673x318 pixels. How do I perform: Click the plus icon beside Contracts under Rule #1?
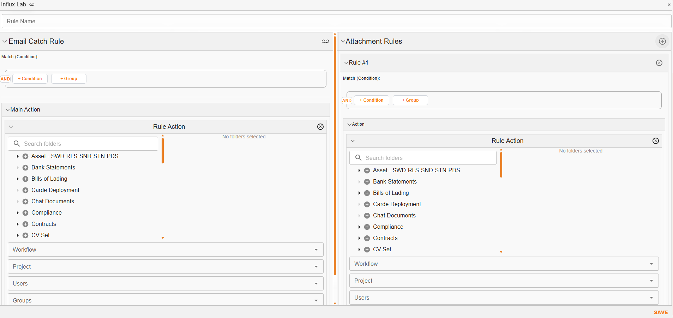click(367, 238)
